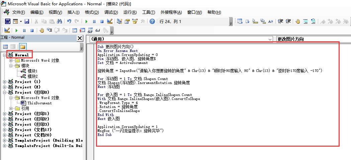Close the 工程 - Normal project panel
This screenshot has height=160, width=351.
coord(80,38)
